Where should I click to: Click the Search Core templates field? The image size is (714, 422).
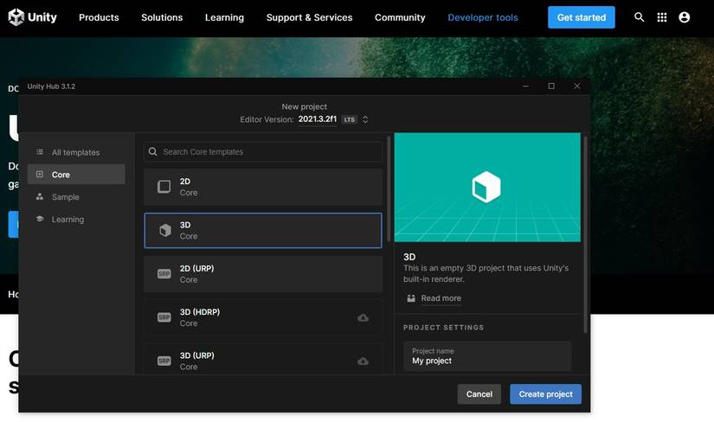coord(263,151)
